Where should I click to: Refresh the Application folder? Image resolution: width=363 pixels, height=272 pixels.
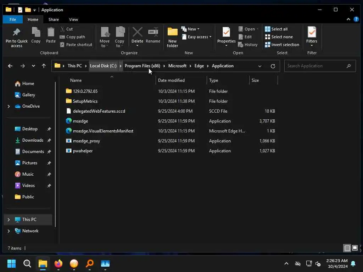(273, 66)
